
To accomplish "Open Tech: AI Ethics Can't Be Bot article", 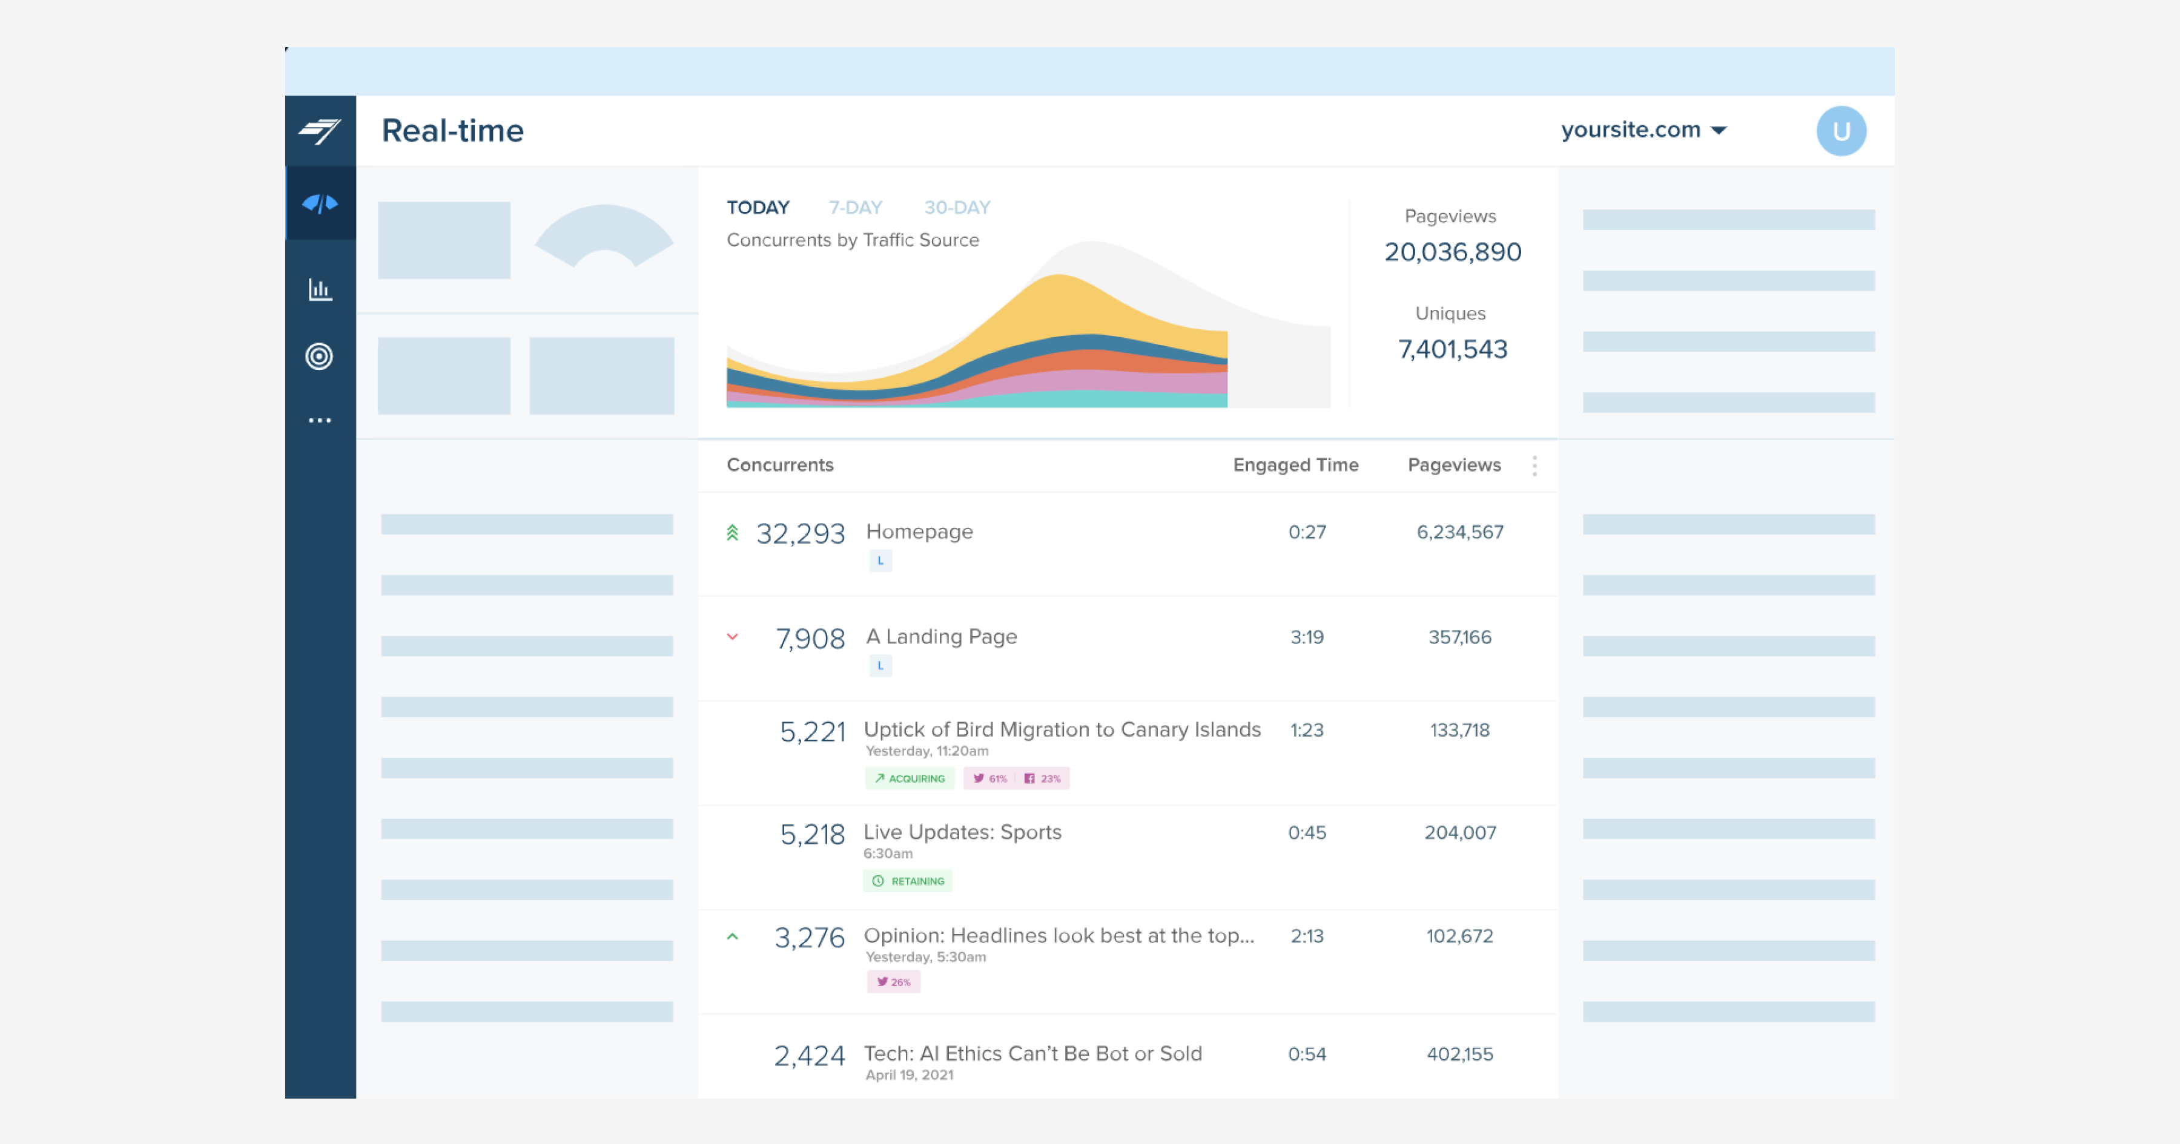I will coord(1032,1053).
